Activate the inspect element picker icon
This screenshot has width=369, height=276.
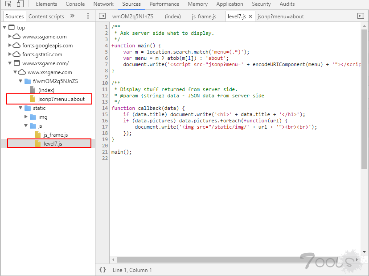tap(8, 4)
